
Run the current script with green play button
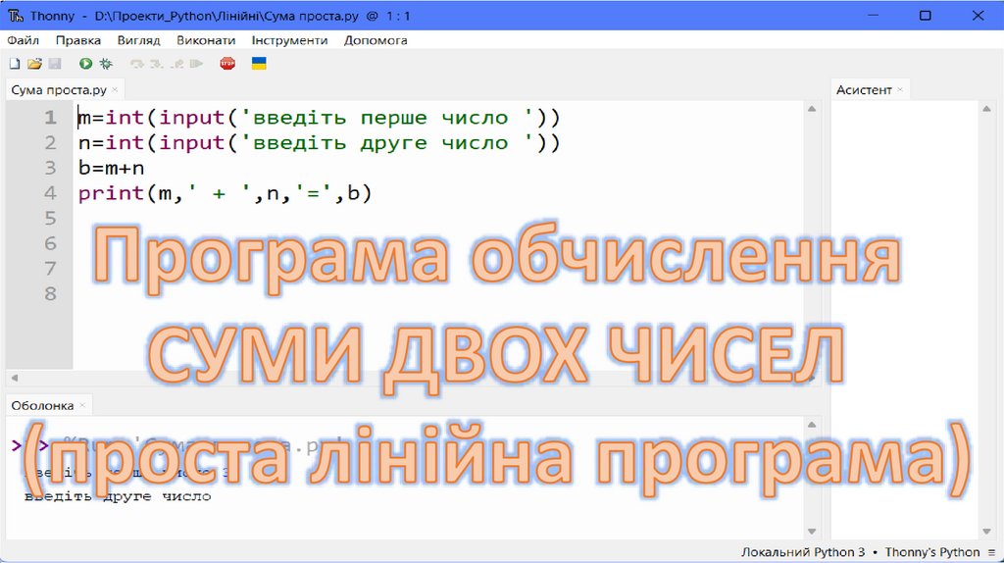tap(85, 64)
